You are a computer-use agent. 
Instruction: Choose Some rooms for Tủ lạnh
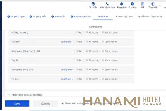tap(103, 79)
